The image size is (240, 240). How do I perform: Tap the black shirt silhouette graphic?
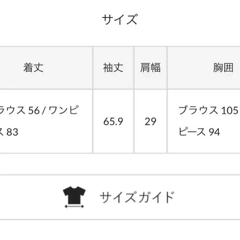(x=74, y=195)
